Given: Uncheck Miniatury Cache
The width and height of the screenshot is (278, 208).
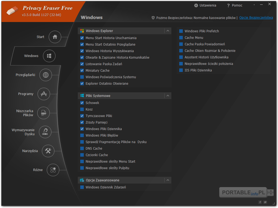Looking at the screenshot, I should point(82,70).
